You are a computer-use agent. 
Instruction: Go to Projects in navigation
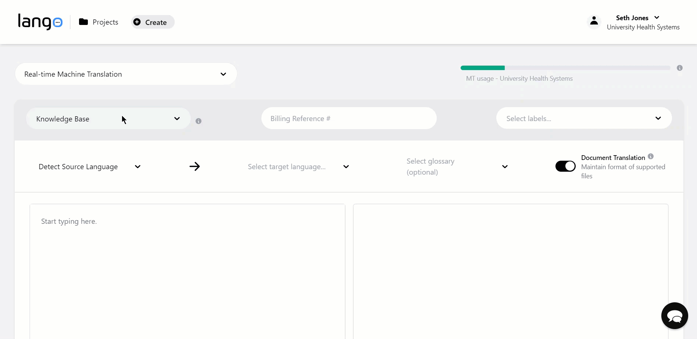tap(105, 22)
